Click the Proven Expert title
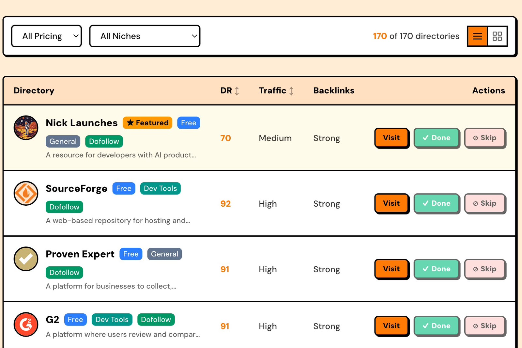This screenshot has width=522, height=348. [x=80, y=254]
